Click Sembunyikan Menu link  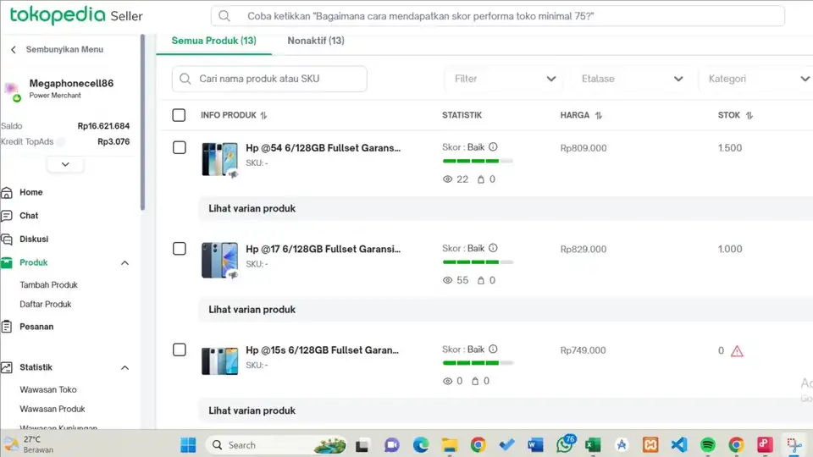64,50
